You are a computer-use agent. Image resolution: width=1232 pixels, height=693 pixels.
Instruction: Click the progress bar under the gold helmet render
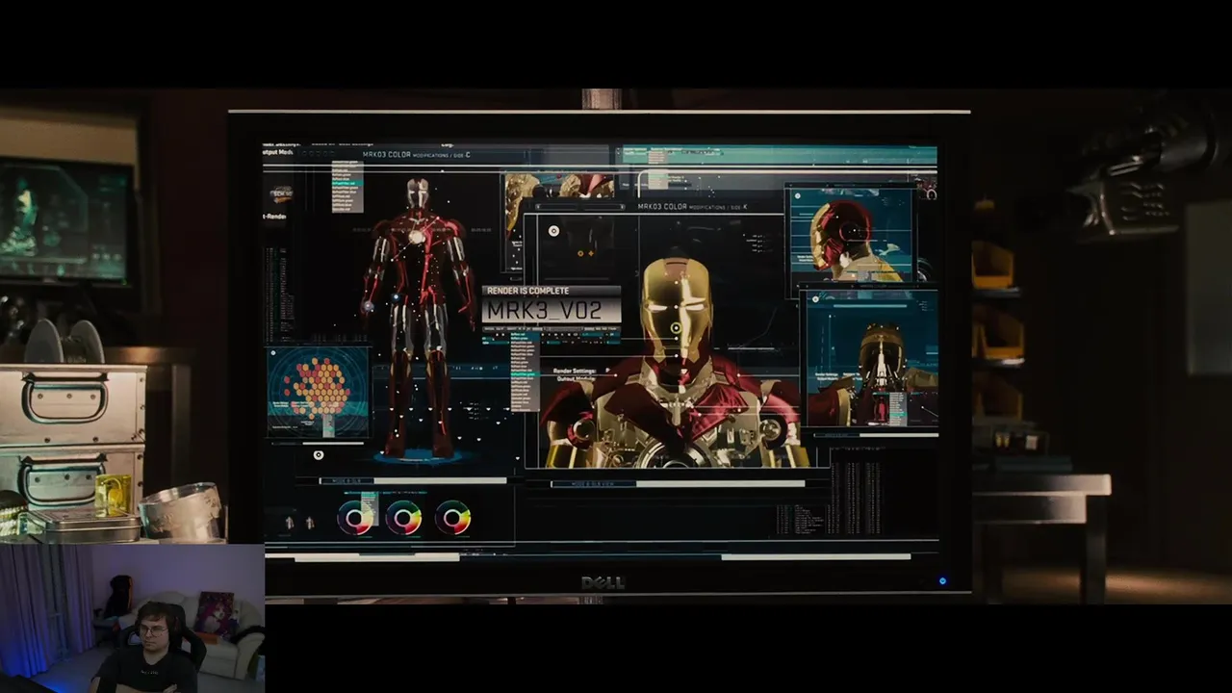click(x=678, y=484)
